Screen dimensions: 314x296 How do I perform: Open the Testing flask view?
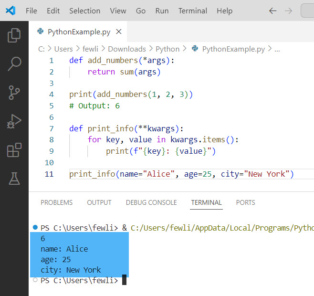click(14, 179)
